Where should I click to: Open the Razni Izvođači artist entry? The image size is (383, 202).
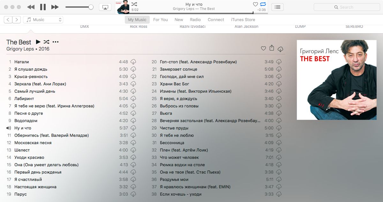point(193,27)
